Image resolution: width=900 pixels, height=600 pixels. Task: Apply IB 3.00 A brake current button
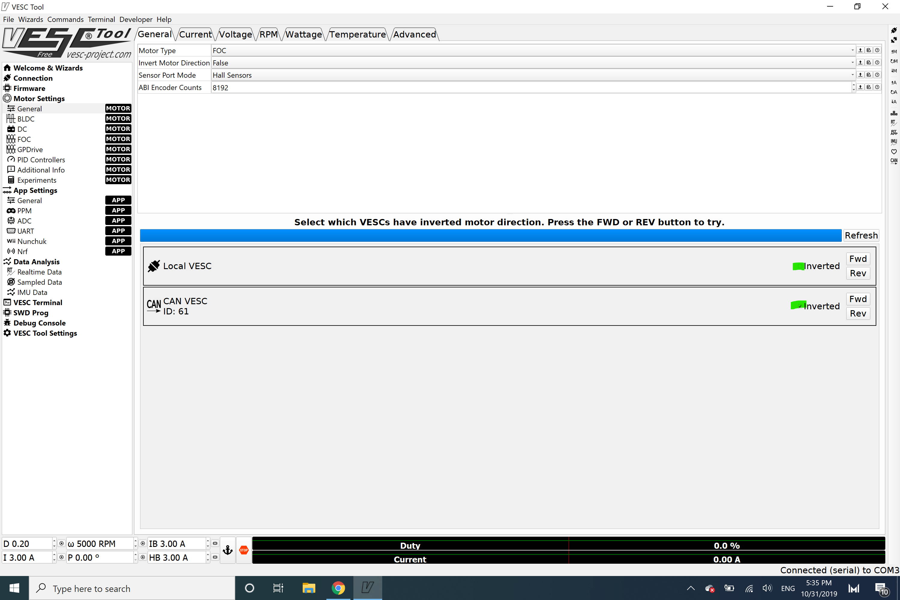215,543
